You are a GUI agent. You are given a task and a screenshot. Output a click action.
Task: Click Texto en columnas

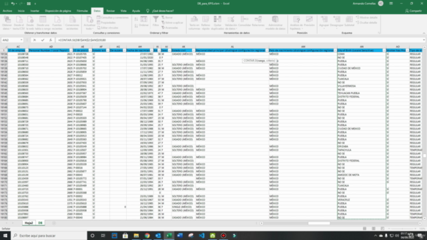(x=194, y=23)
